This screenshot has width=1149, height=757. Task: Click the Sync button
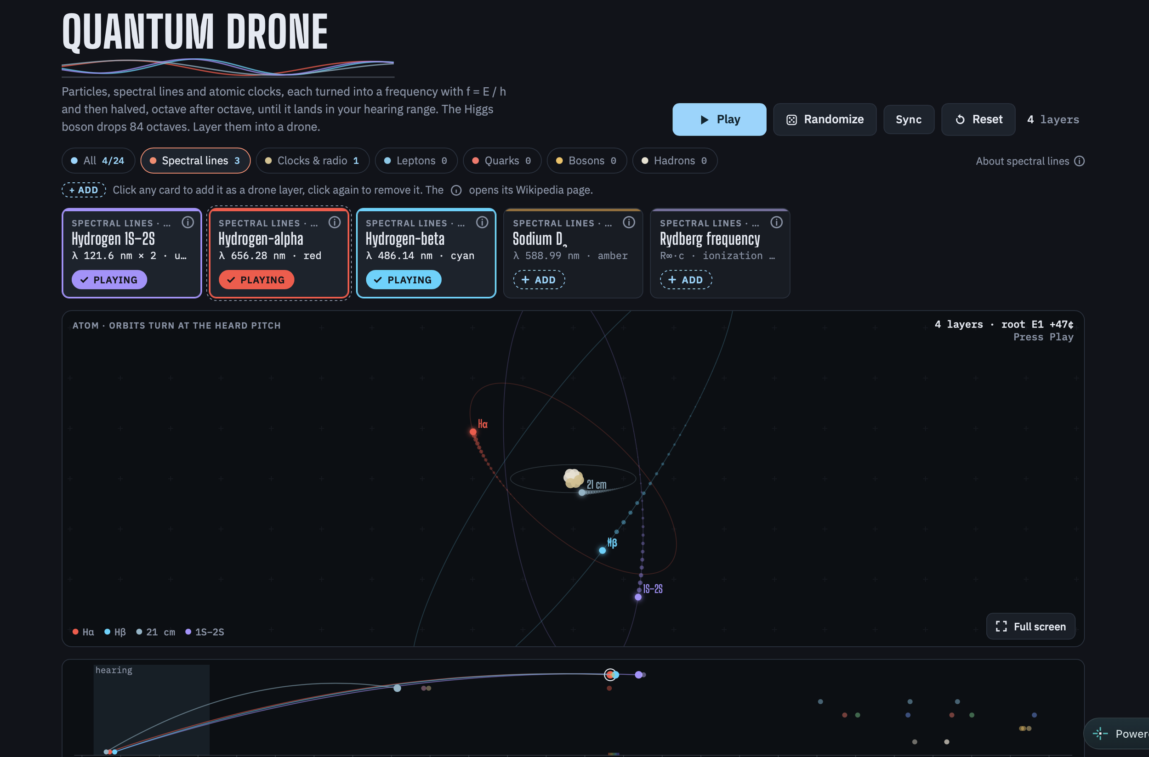[x=909, y=120]
